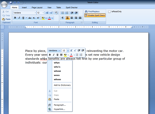
Task: Switch to Page Layout tab
Action: 37,8
